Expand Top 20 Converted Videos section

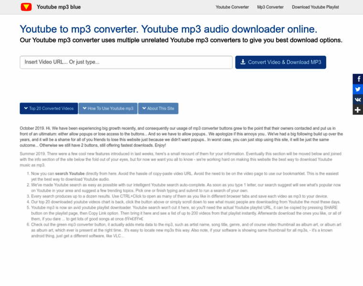[49, 108]
